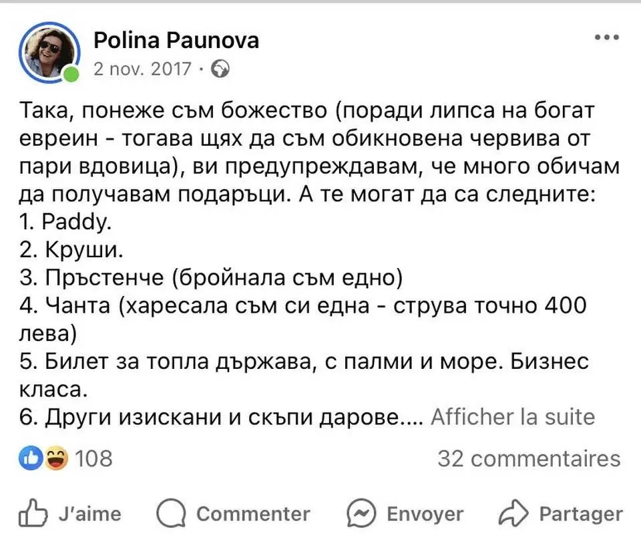The image size is (641, 544).
Task: Open the 32 commentaires link
Action: click(x=529, y=458)
